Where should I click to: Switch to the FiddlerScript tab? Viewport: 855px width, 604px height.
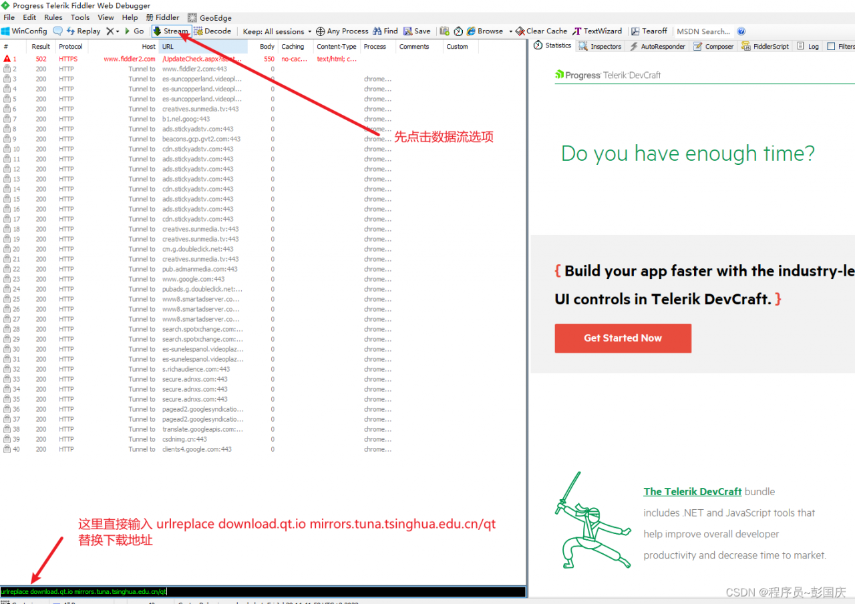coord(765,46)
